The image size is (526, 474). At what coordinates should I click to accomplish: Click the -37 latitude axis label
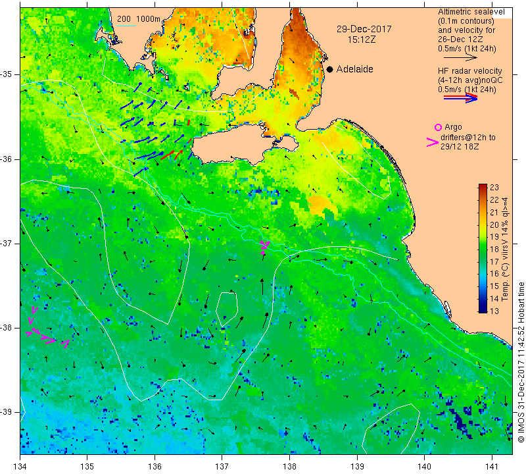pyautogui.click(x=6, y=243)
